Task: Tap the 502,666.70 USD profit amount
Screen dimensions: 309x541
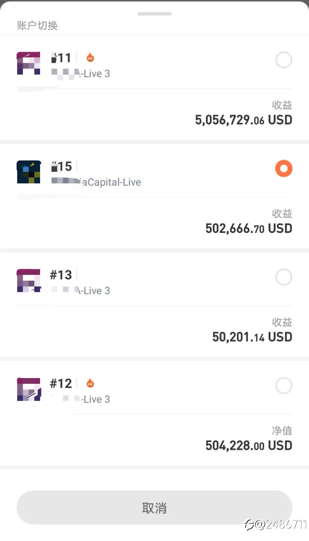Action: [x=249, y=229]
